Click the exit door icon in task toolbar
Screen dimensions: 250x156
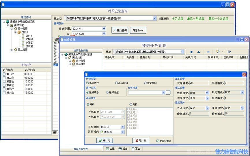pos(229,52)
